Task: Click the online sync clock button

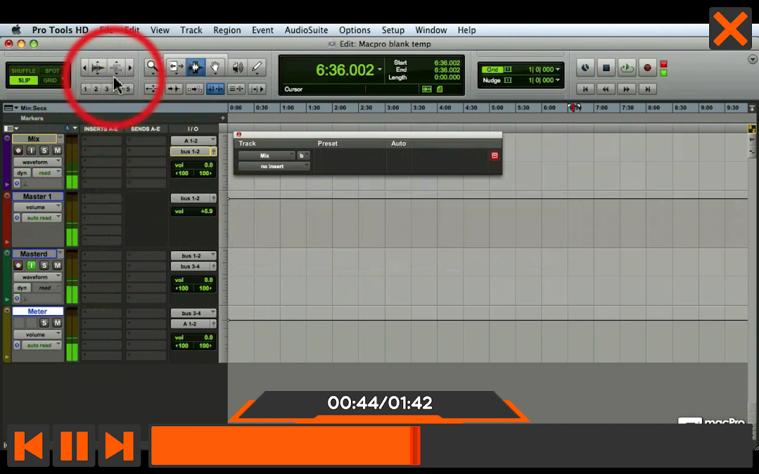Action: pyautogui.click(x=585, y=68)
